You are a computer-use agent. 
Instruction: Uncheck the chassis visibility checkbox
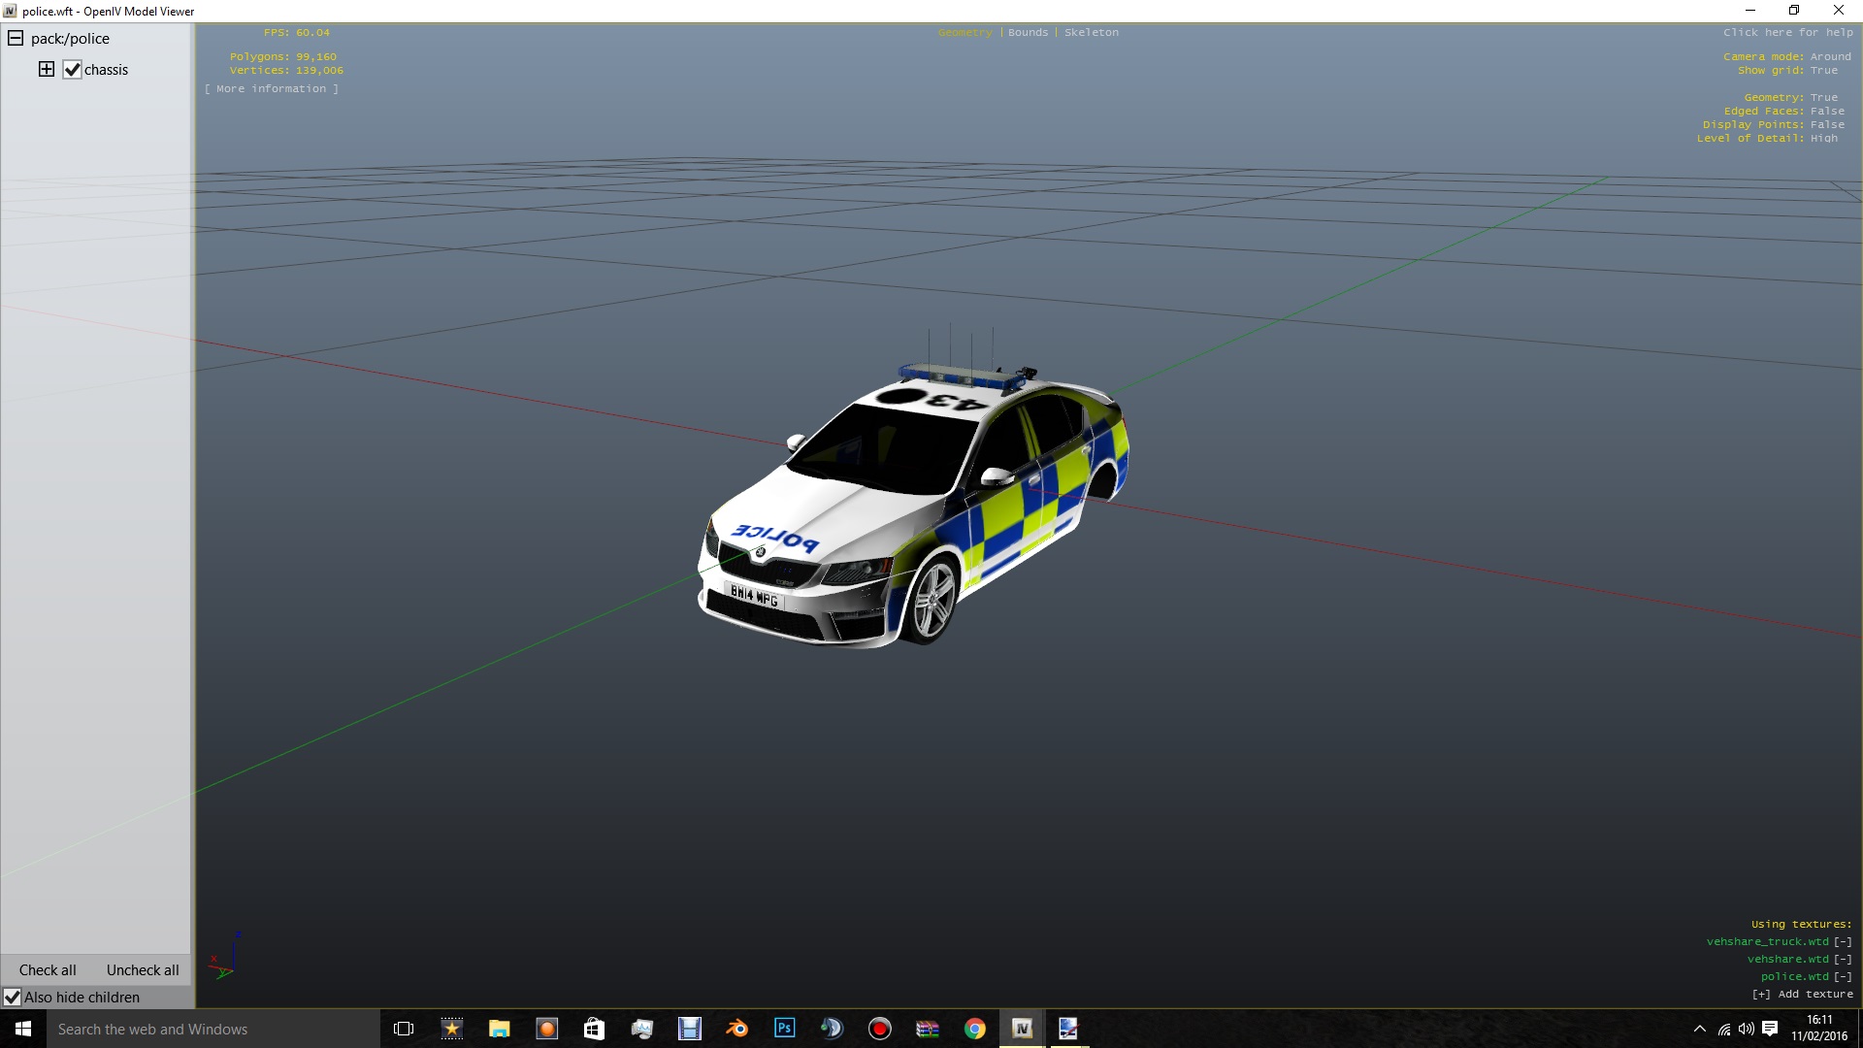[72, 70]
